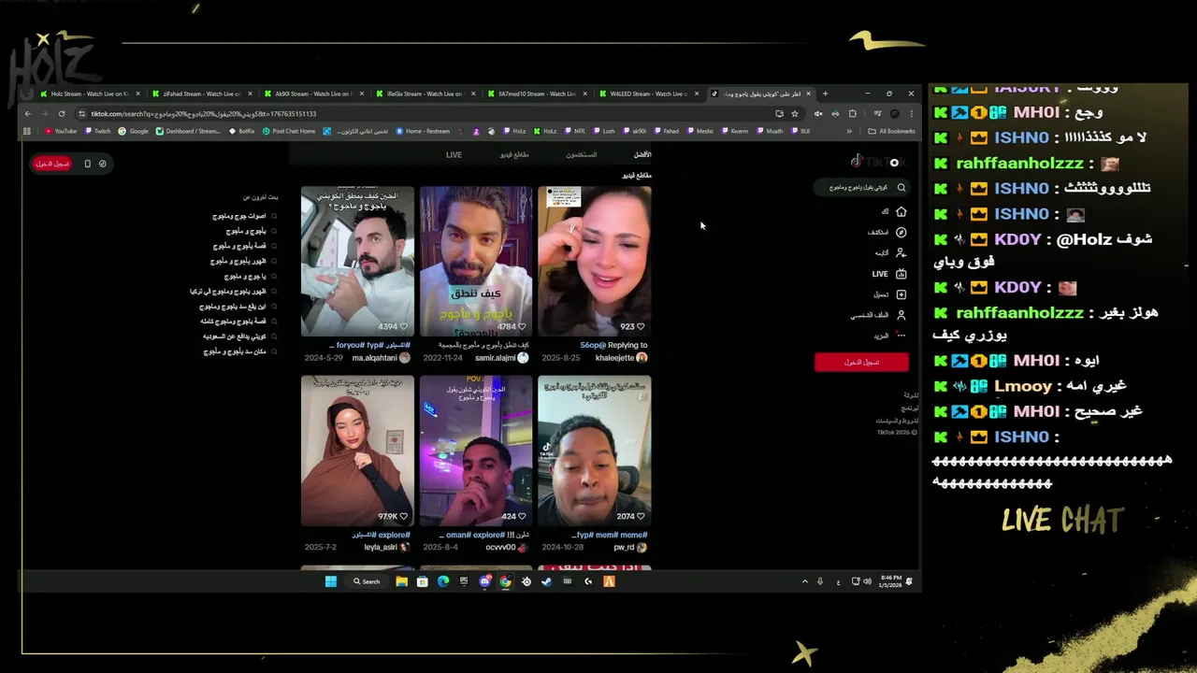Open Microsoft Edge from the taskbar
This screenshot has height=673, width=1197.
443,581
